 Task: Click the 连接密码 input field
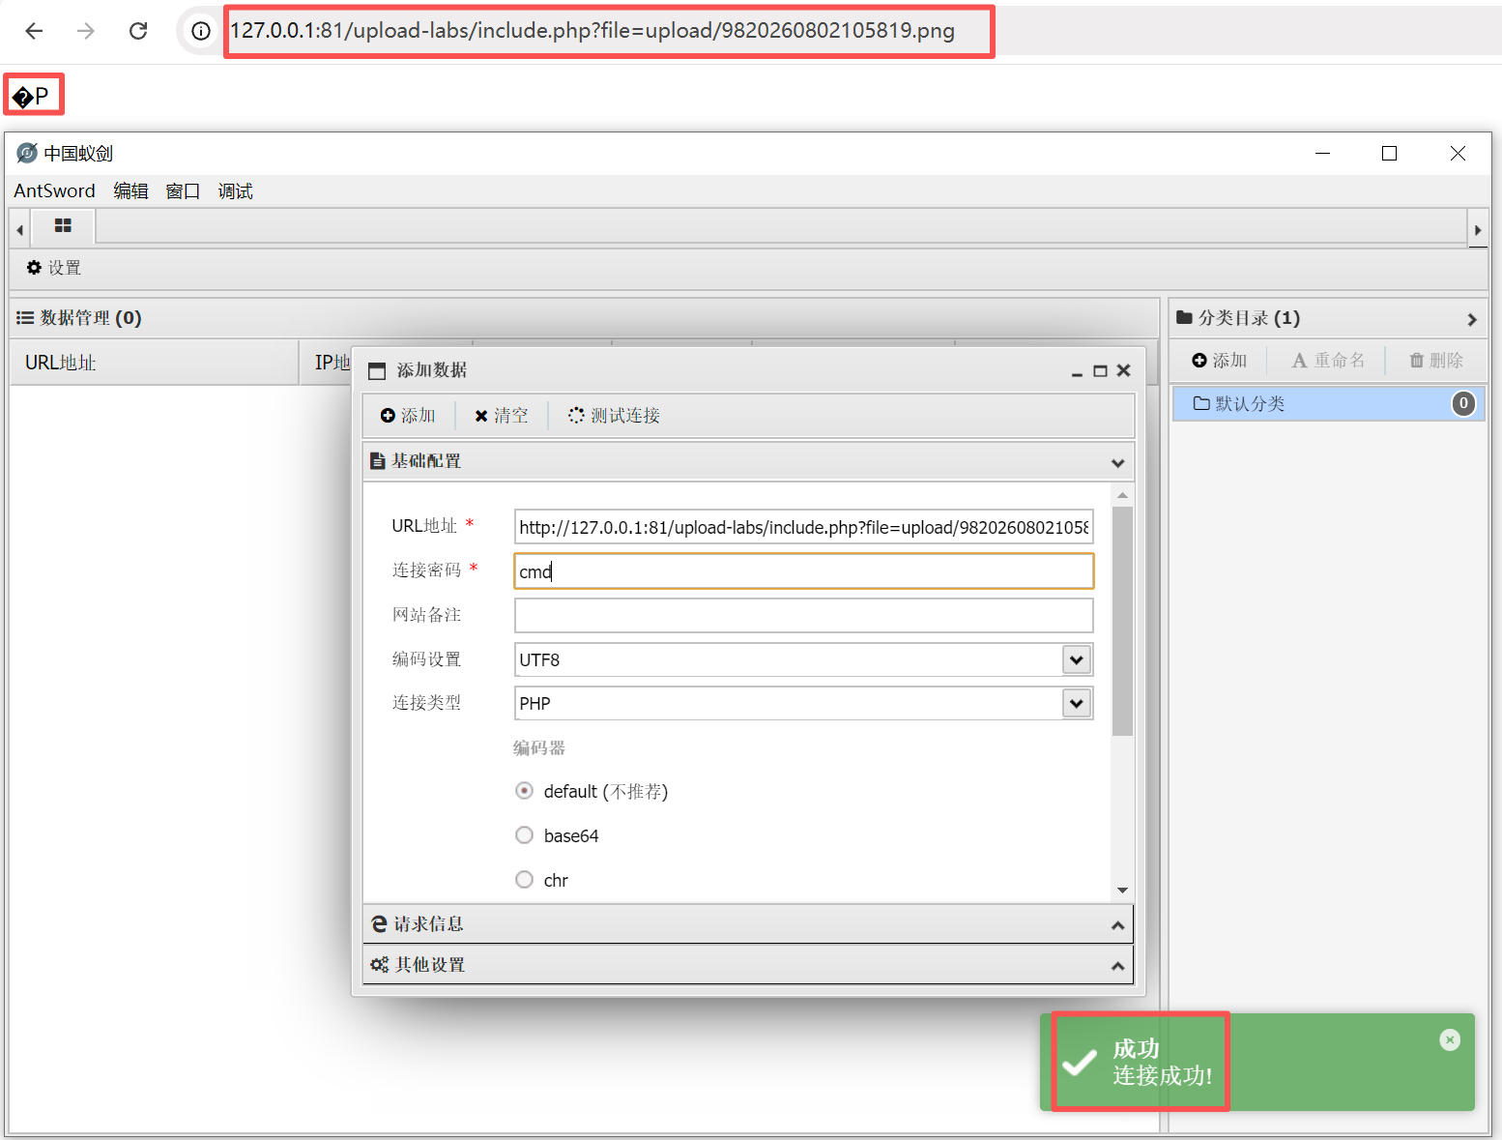[x=803, y=571]
